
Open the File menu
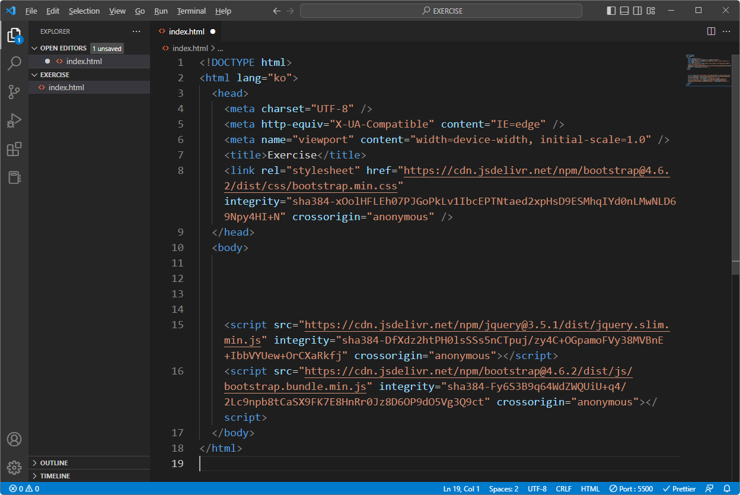(31, 11)
